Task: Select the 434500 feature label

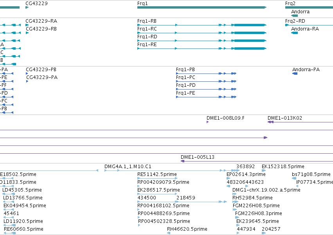Action: [x=147, y=198]
